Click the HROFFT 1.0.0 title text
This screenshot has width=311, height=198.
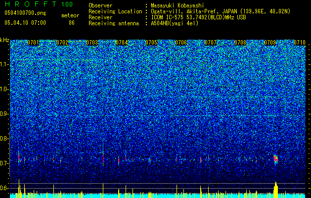pos(39,4)
